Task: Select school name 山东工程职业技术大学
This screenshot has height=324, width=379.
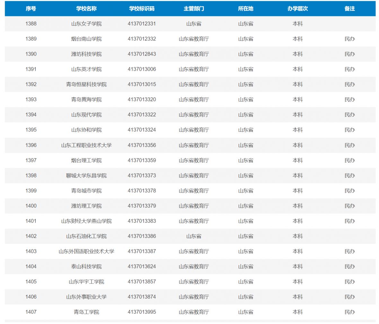Action: [86, 145]
